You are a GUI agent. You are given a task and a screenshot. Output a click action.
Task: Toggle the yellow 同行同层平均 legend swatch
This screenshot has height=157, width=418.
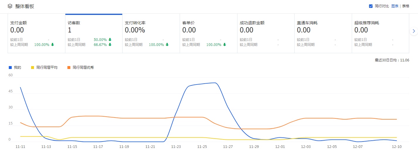33,68
